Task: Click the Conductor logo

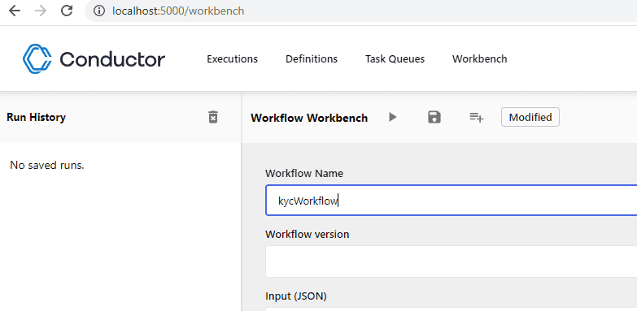Action: [x=94, y=58]
